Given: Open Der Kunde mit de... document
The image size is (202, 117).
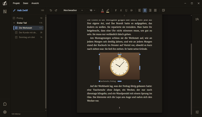Looking at the screenshot, I should 29,33.
